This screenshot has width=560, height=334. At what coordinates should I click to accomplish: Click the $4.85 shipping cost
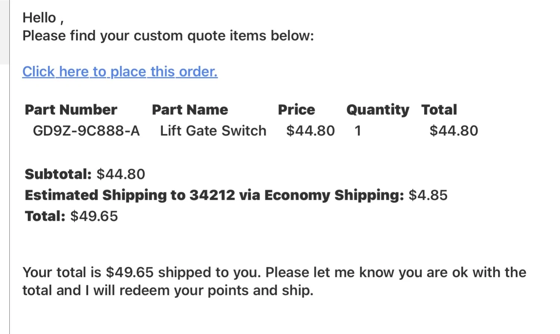[428, 195]
